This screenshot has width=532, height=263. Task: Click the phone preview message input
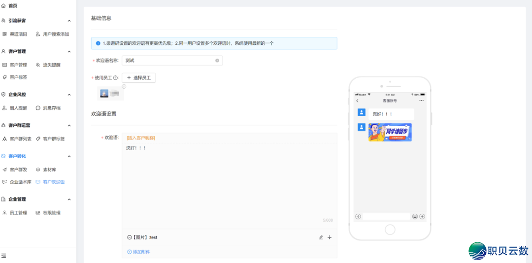[x=387, y=217]
